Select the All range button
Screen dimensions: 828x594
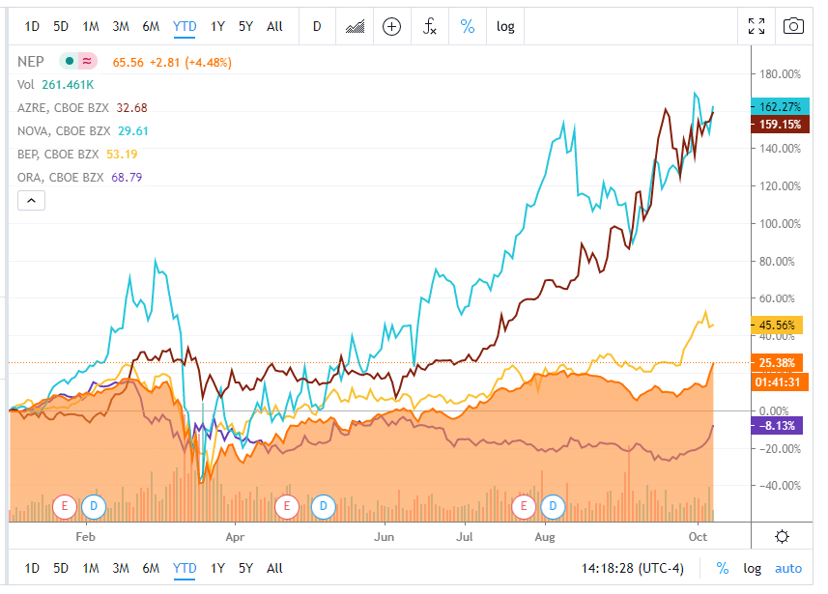[273, 26]
